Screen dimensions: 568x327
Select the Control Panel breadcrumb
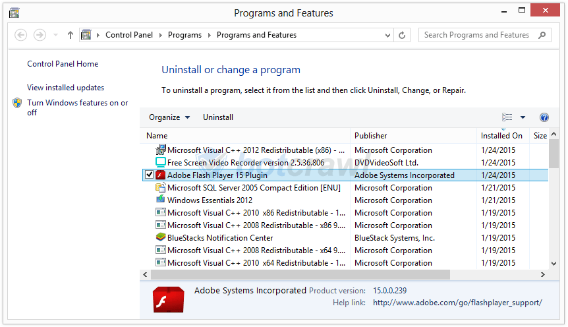129,35
